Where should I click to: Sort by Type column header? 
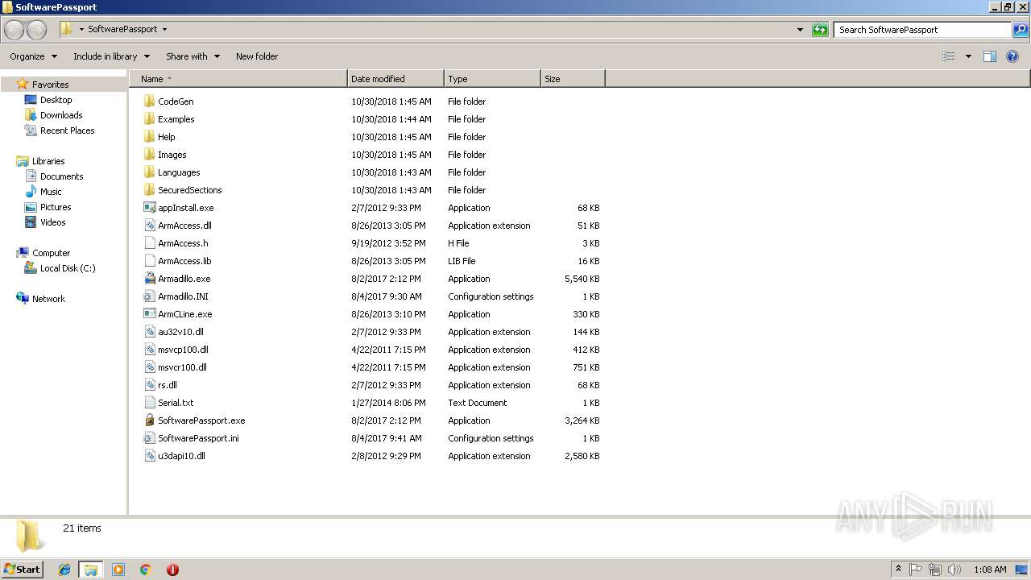point(492,79)
